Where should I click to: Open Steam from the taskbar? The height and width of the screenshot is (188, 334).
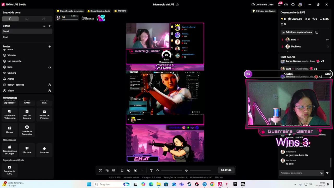point(189,184)
